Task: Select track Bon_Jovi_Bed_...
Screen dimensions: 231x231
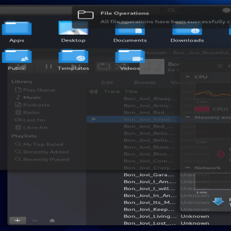Action: click(x=149, y=126)
